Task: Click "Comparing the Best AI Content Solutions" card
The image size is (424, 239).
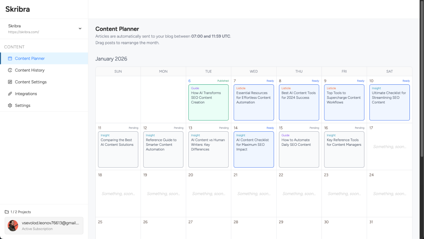Action: click(118, 149)
